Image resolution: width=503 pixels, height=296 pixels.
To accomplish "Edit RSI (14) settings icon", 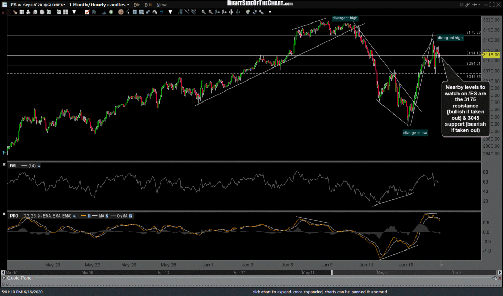I will 38,166.
